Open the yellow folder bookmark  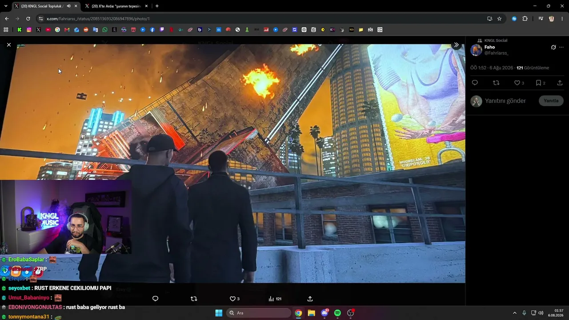tap(361, 30)
